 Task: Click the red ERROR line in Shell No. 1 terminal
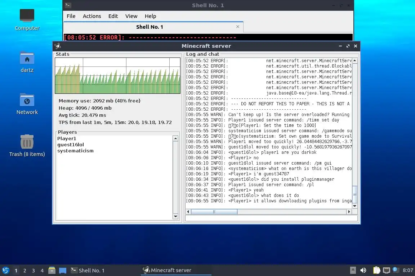tap(150, 37)
